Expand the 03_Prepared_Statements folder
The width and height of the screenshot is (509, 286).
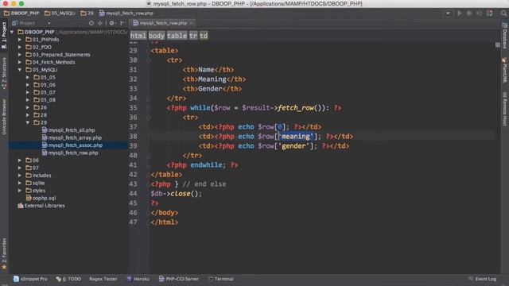click(20, 55)
